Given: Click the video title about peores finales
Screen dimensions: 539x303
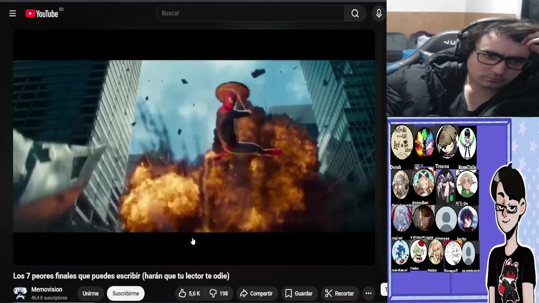Looking at the screenshot, I should (x=121, y=276).
